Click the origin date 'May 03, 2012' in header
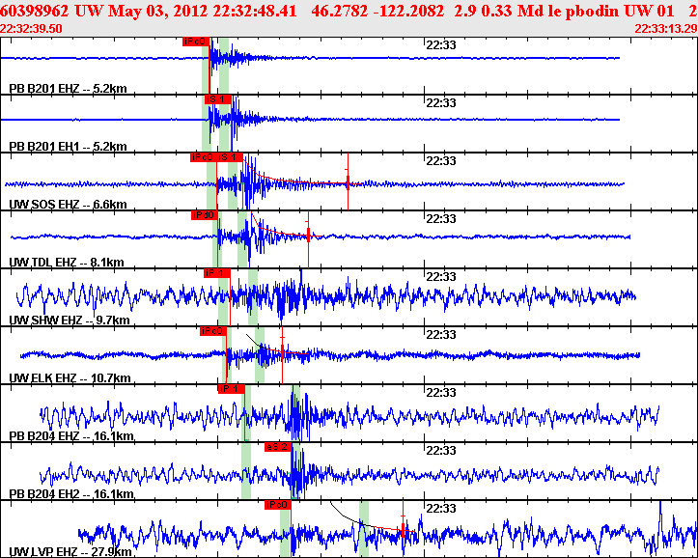Viewport: 698px width, 558px height. 158,12
